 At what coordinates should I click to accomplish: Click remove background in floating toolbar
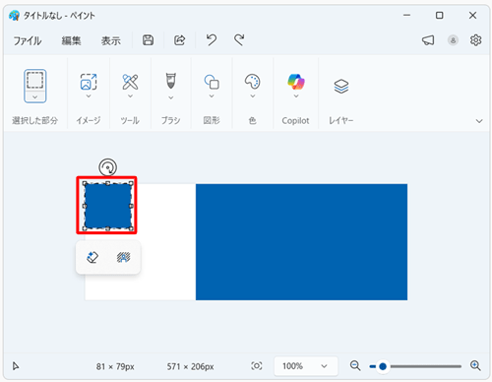tap(123, 257)
